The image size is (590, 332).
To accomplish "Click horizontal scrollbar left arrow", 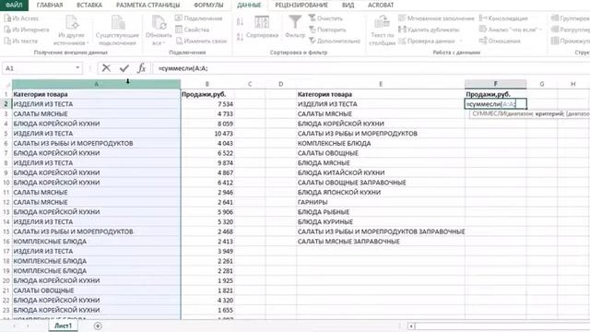I will pos(411,326).
